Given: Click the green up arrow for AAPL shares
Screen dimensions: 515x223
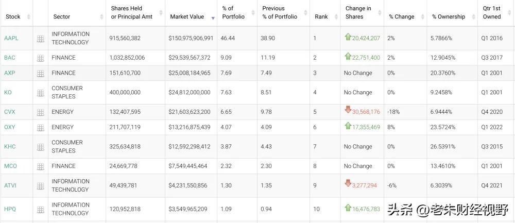Looking at the screenshot, I should [348, 37].
